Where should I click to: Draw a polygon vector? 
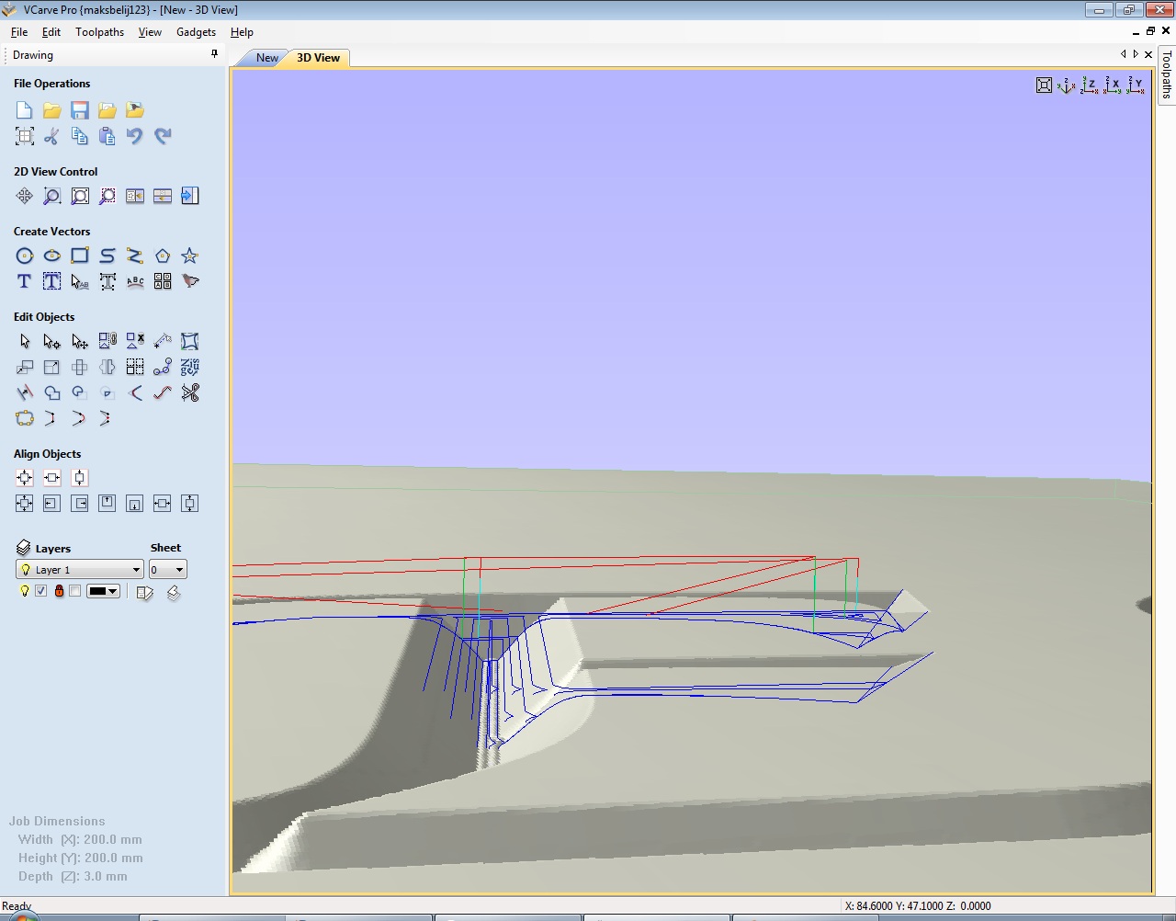point(163,256)
